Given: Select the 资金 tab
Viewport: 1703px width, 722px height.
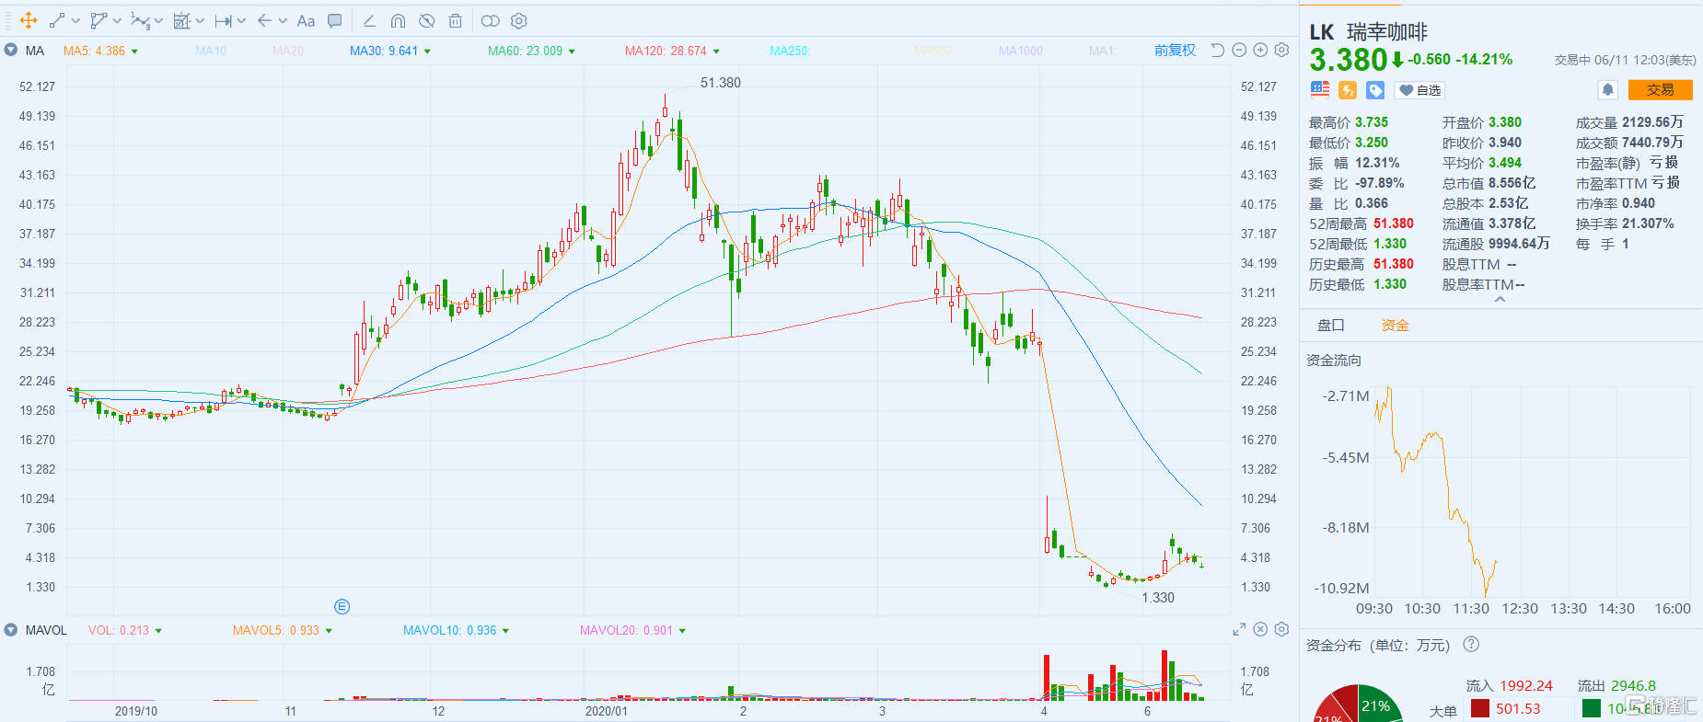Looking at the screenshot, I should click(x=1395, y=325).
